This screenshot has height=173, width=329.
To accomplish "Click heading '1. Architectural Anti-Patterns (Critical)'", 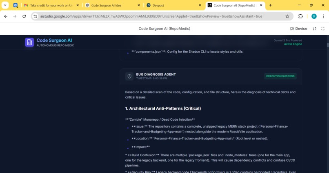I will click(163, 108).
